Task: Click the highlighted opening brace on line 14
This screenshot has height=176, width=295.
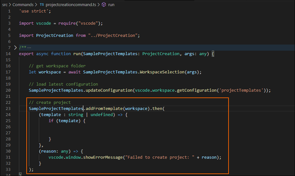Action: 213,54
